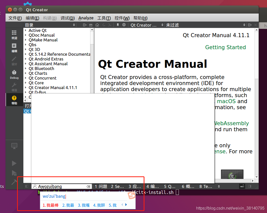Image resolution: width=267 pixels, height=213 pixels.
Task: Select the Help (帮助) mode
Action: pyautogui.click(x=14, y=100)
